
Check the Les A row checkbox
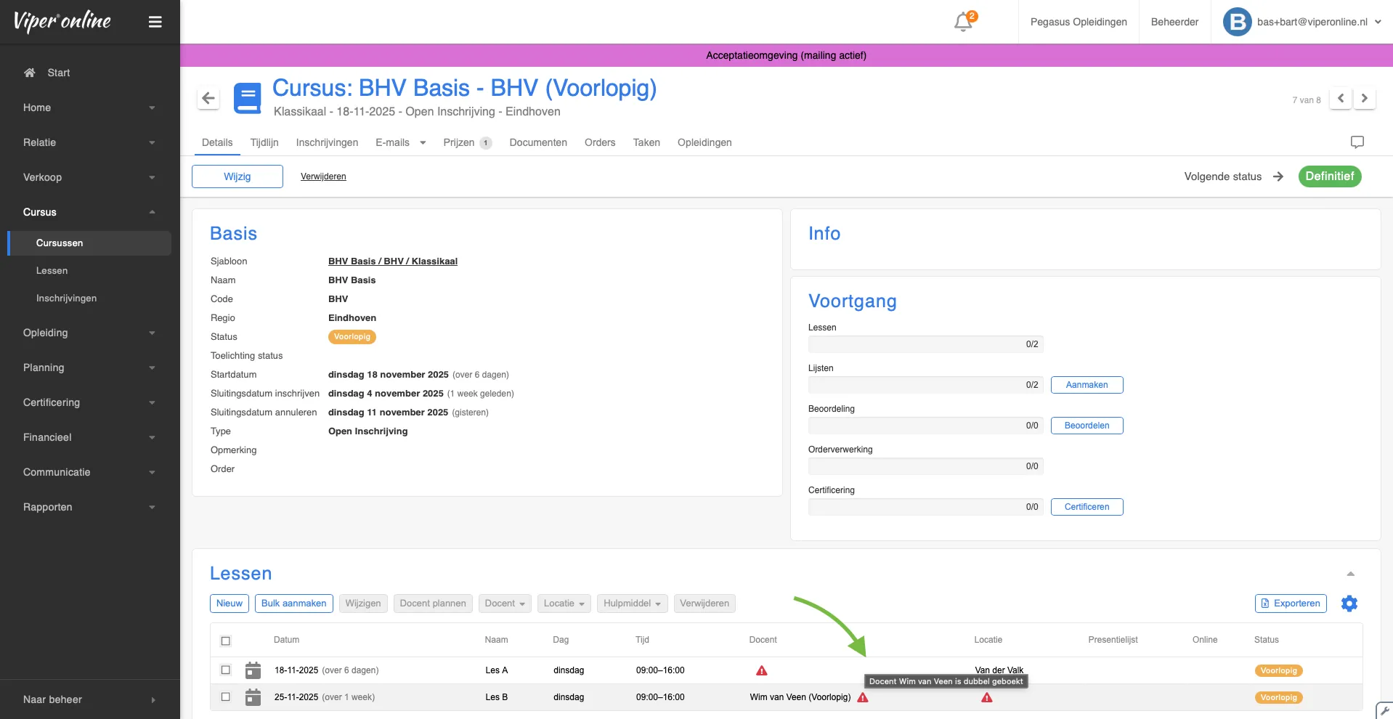pos(226,670)
